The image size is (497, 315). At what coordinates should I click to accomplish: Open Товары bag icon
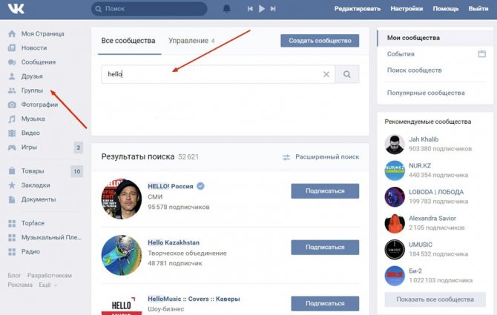tap(12, 171)
